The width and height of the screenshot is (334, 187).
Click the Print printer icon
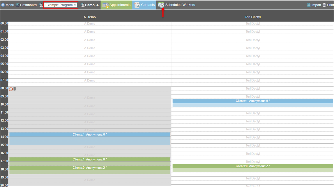coord(324,5)
